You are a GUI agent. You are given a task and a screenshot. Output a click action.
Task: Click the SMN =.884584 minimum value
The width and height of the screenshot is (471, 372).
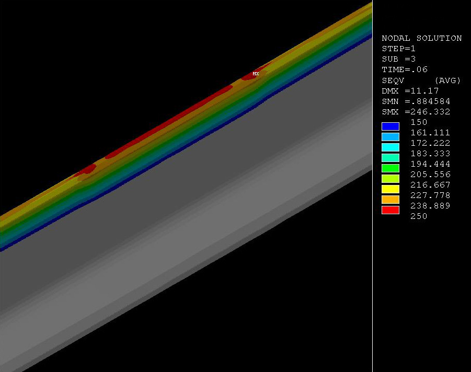416,101
